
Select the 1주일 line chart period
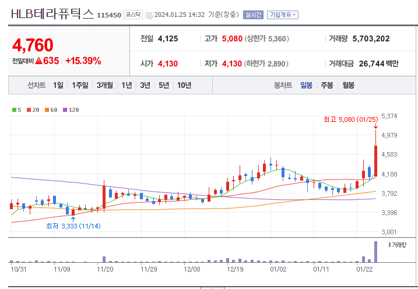click(80, 85)
